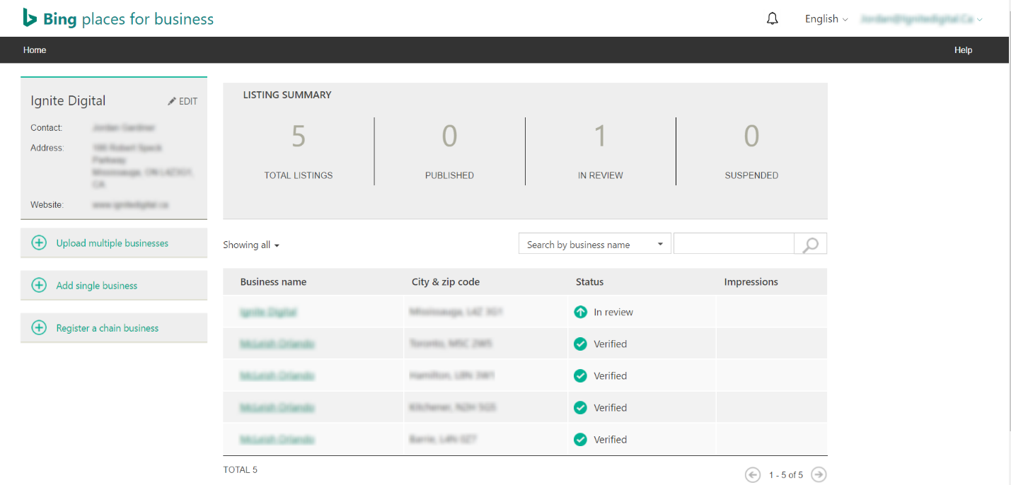
Task: Click Verified checkmark icon in Barrie row
Action: (581, 439)
